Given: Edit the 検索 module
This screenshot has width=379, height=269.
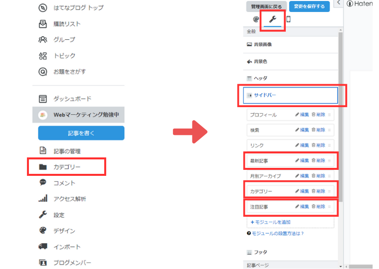Looking at the screenshot, I should tap(302, 130).
